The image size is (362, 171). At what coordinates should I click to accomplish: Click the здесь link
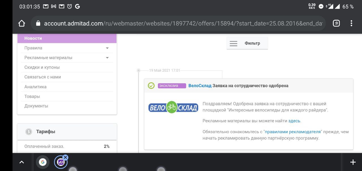click(x=294, y=121)
